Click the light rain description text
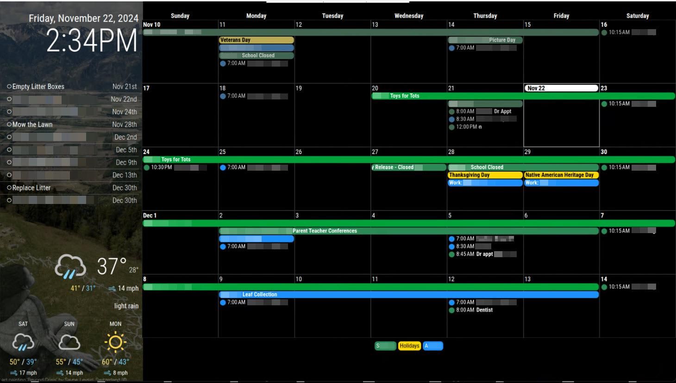The width and height of the screenshot is (676, 383). 126,306
